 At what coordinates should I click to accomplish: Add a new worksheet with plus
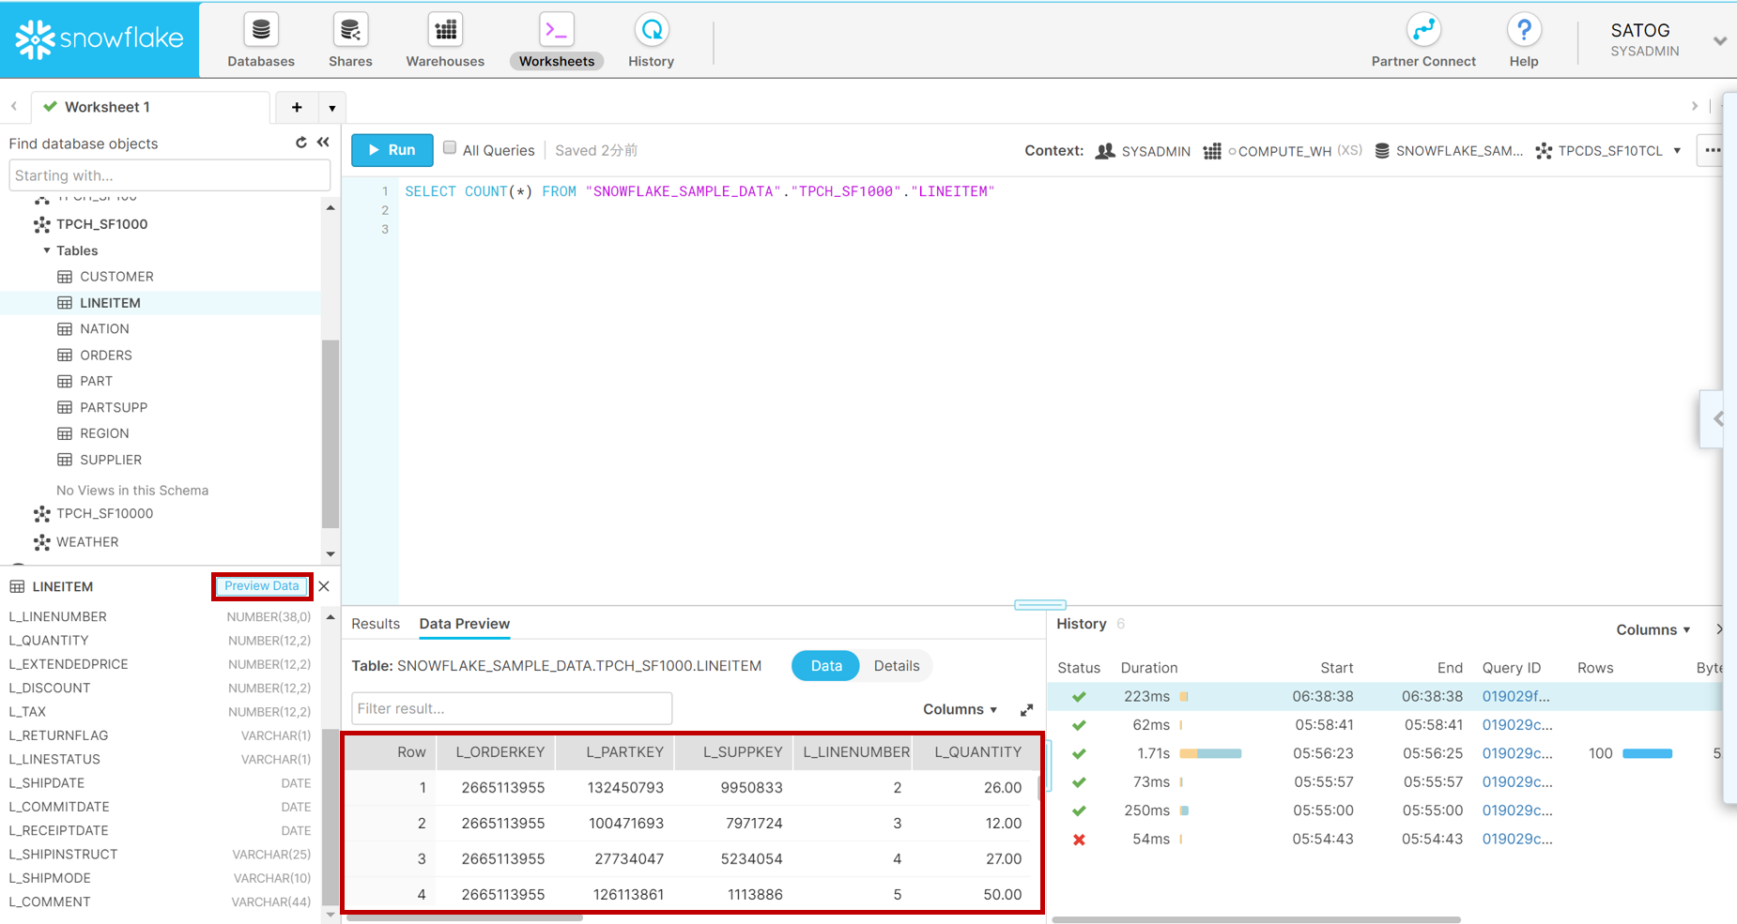pyautogui.click(x=297, y=107)
